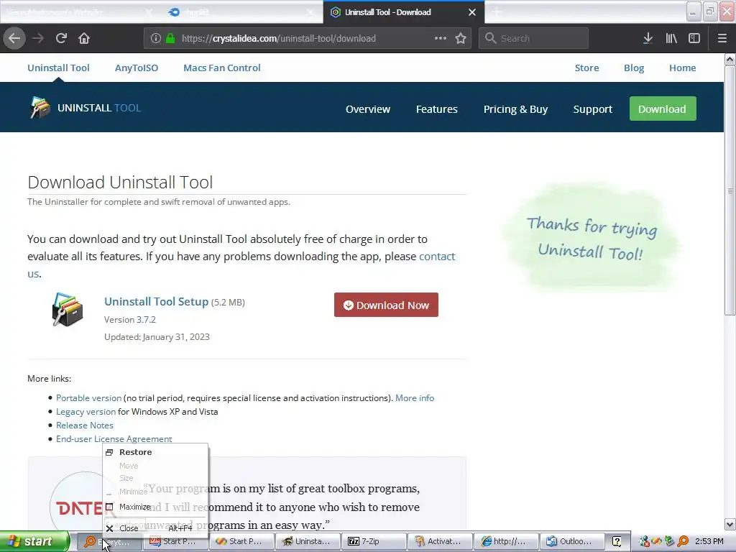
Task: Click the browser Search box
Action: coord(534,38)
